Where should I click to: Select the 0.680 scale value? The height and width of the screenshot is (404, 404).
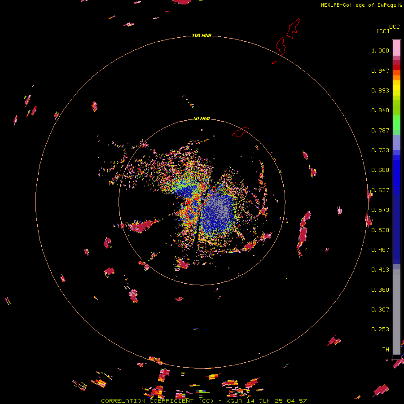380,170
